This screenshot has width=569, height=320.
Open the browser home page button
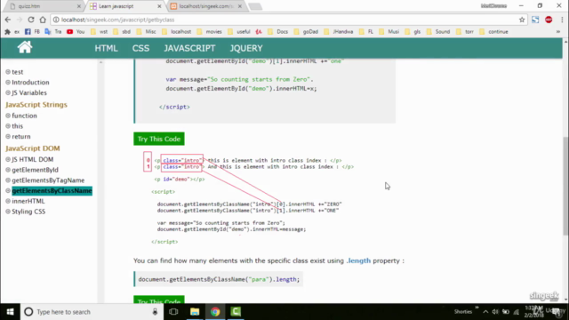(x=43, y=20)
